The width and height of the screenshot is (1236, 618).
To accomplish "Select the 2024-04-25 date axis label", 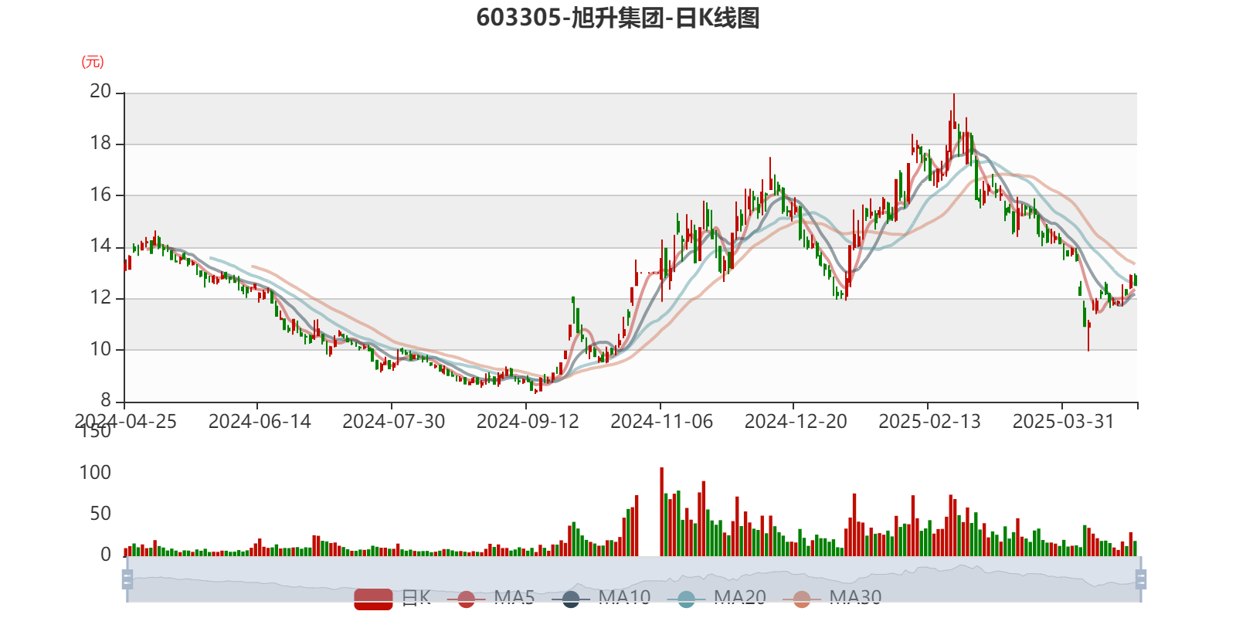I will 125,421.
